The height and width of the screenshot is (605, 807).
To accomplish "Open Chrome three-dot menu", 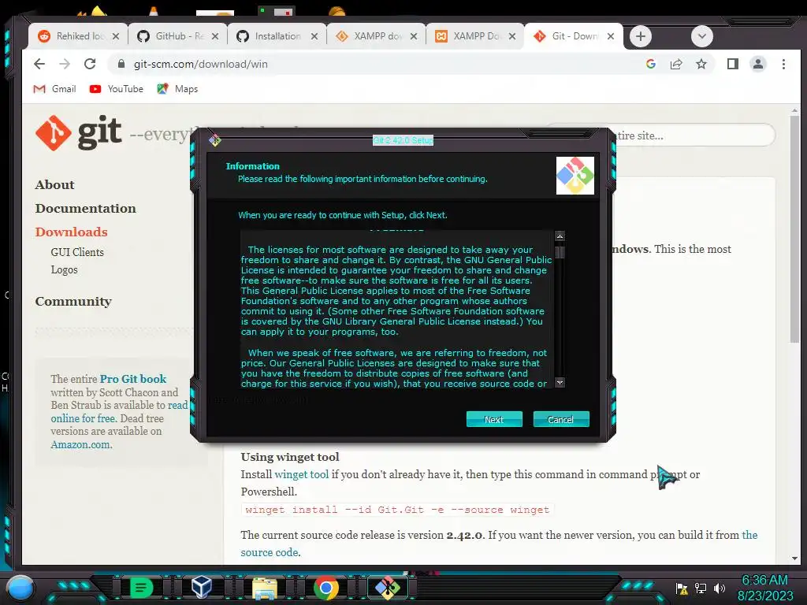I will [783, 64].
